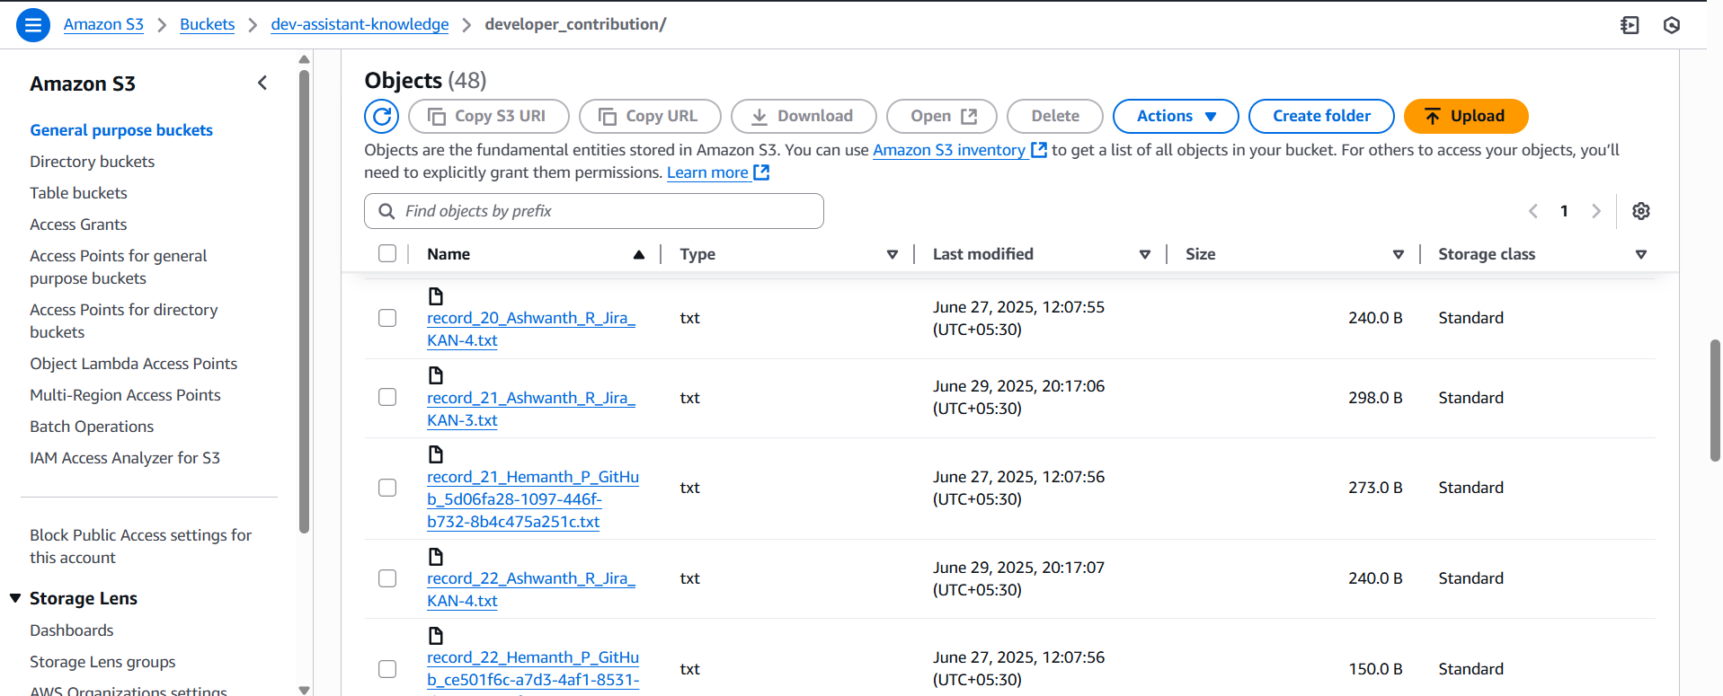Open Storage Lens groups
1723x696 pixels.
[x=102, y=662]
